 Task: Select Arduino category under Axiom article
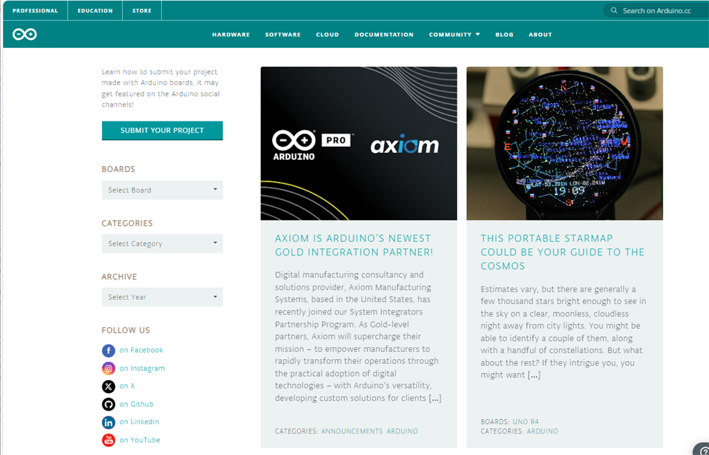pyautogui.click(x=402, y=431)
